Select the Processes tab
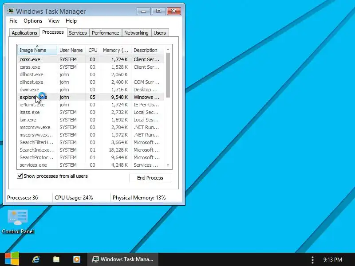Screen dimensions: 355x266 tap(53, 32)
